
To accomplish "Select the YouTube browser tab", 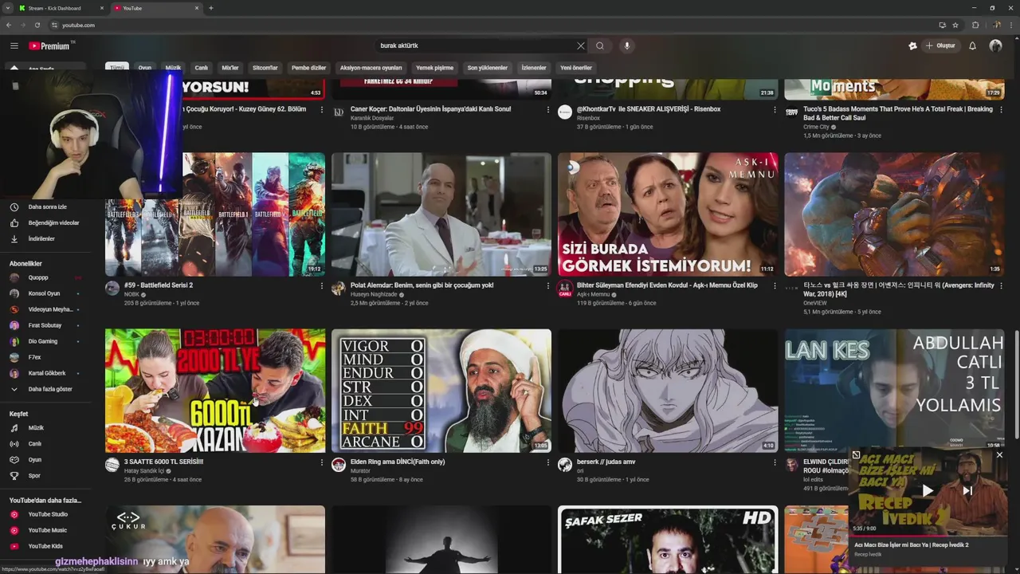I will coord(156,8).
